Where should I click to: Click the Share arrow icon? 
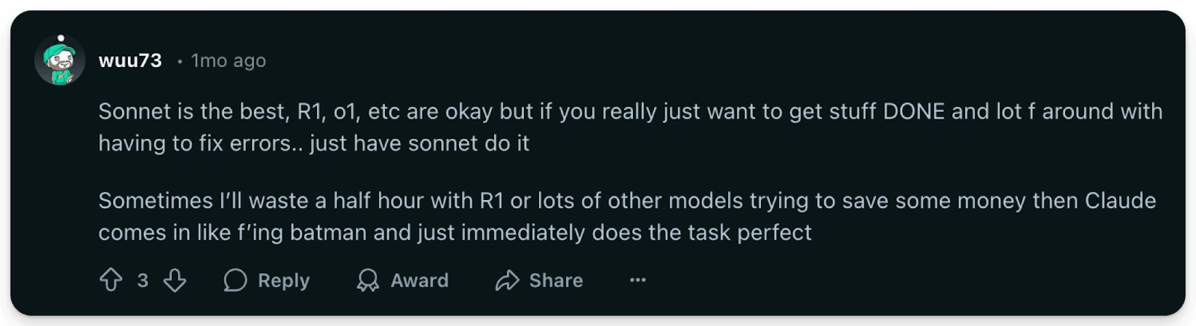pyautogui.click(x=507, y=280)
